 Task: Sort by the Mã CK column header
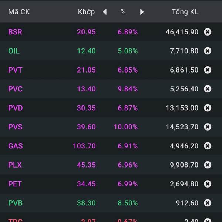coord(19,12)
